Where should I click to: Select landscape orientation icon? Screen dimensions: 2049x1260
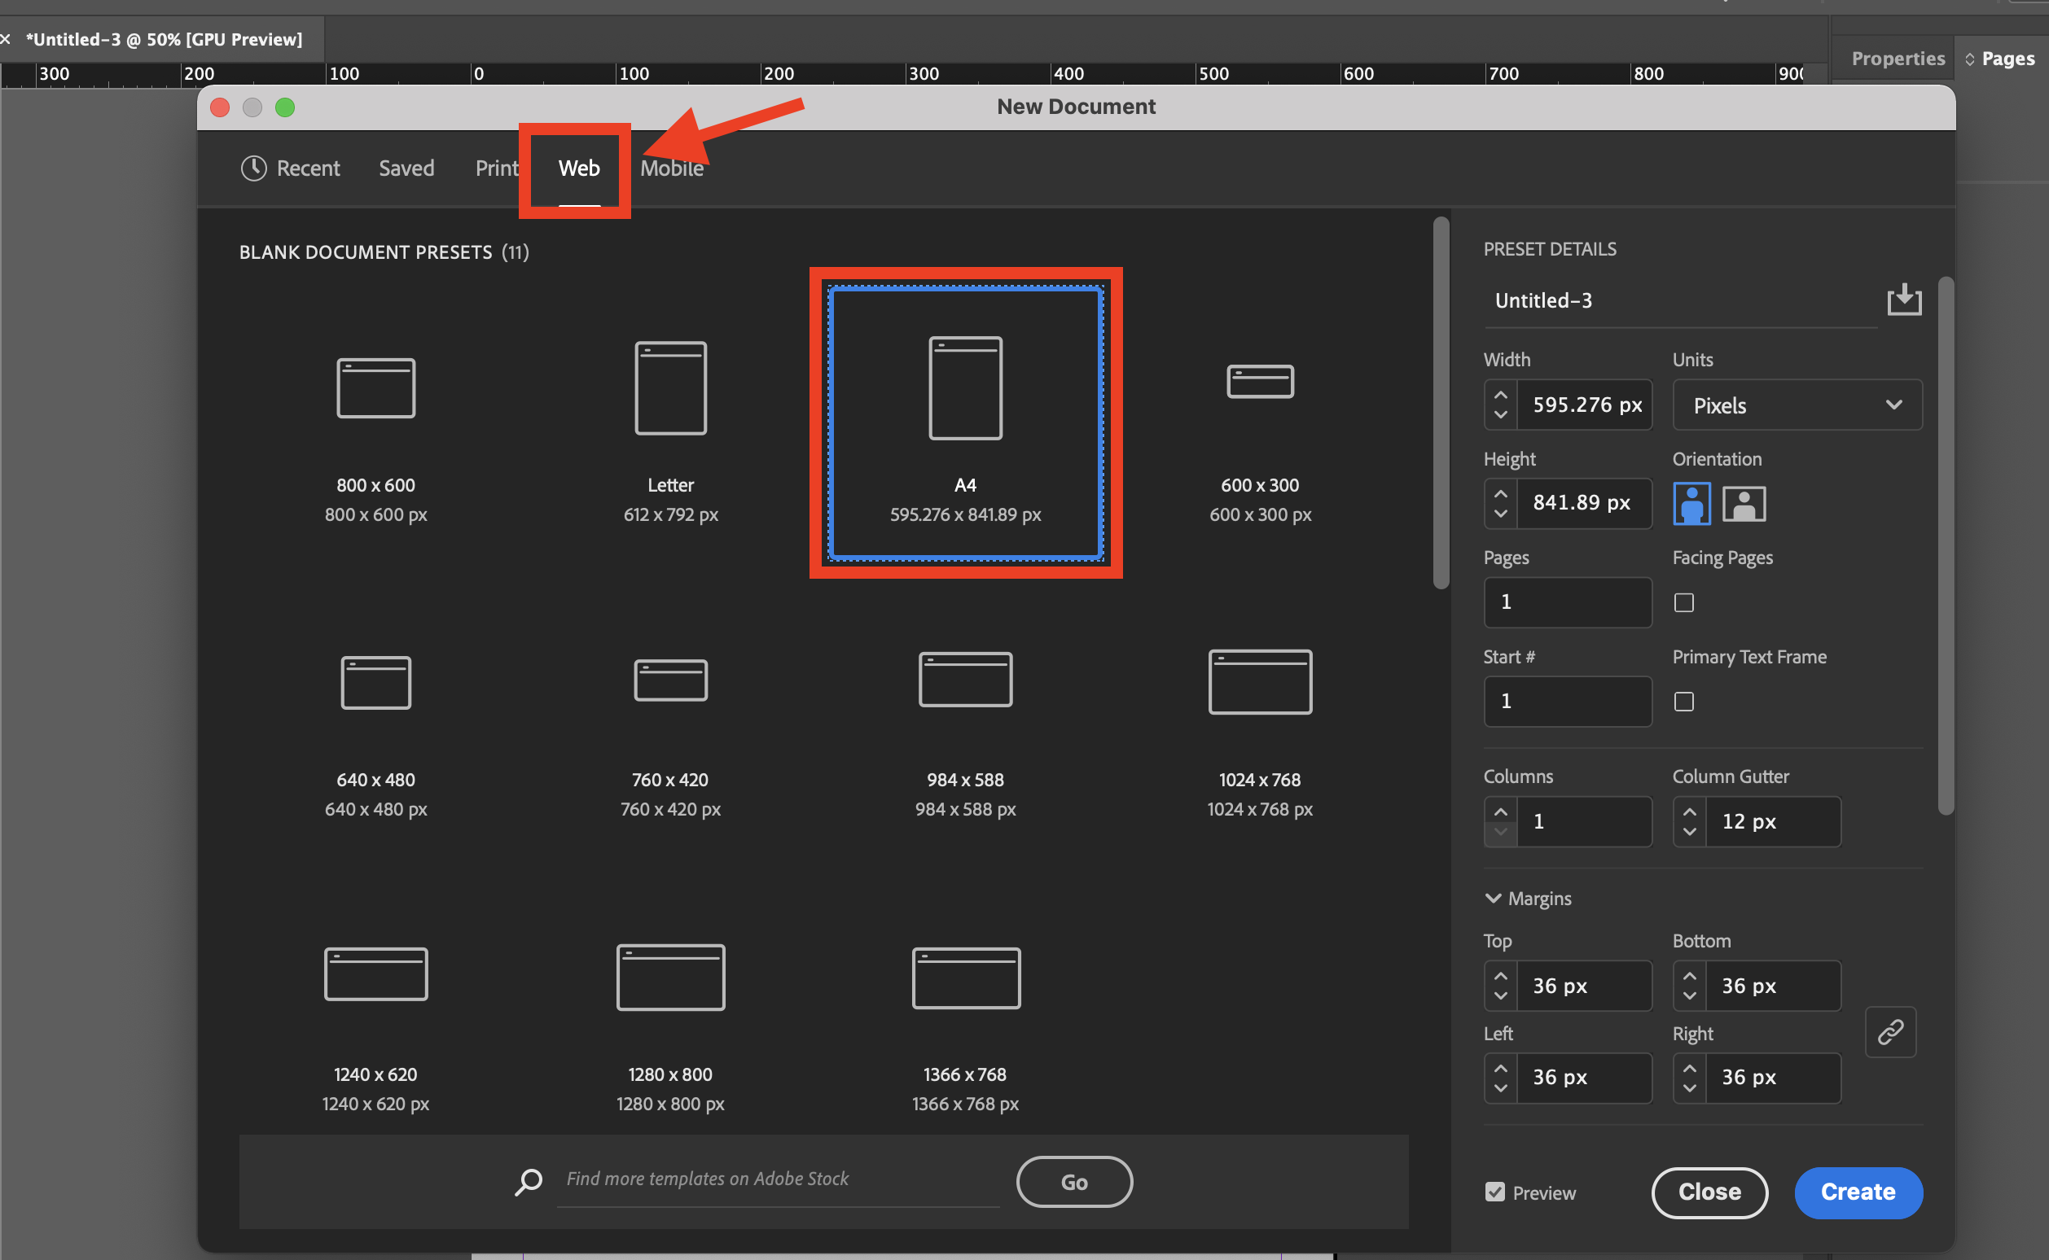coord(1743,503)
